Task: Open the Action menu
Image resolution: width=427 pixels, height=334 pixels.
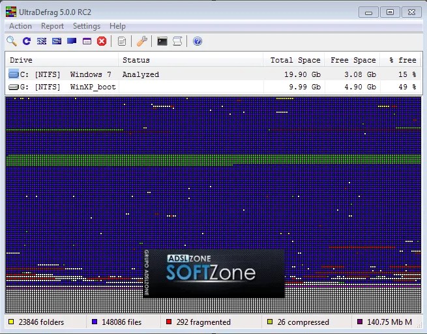Action: click(20, 26)
